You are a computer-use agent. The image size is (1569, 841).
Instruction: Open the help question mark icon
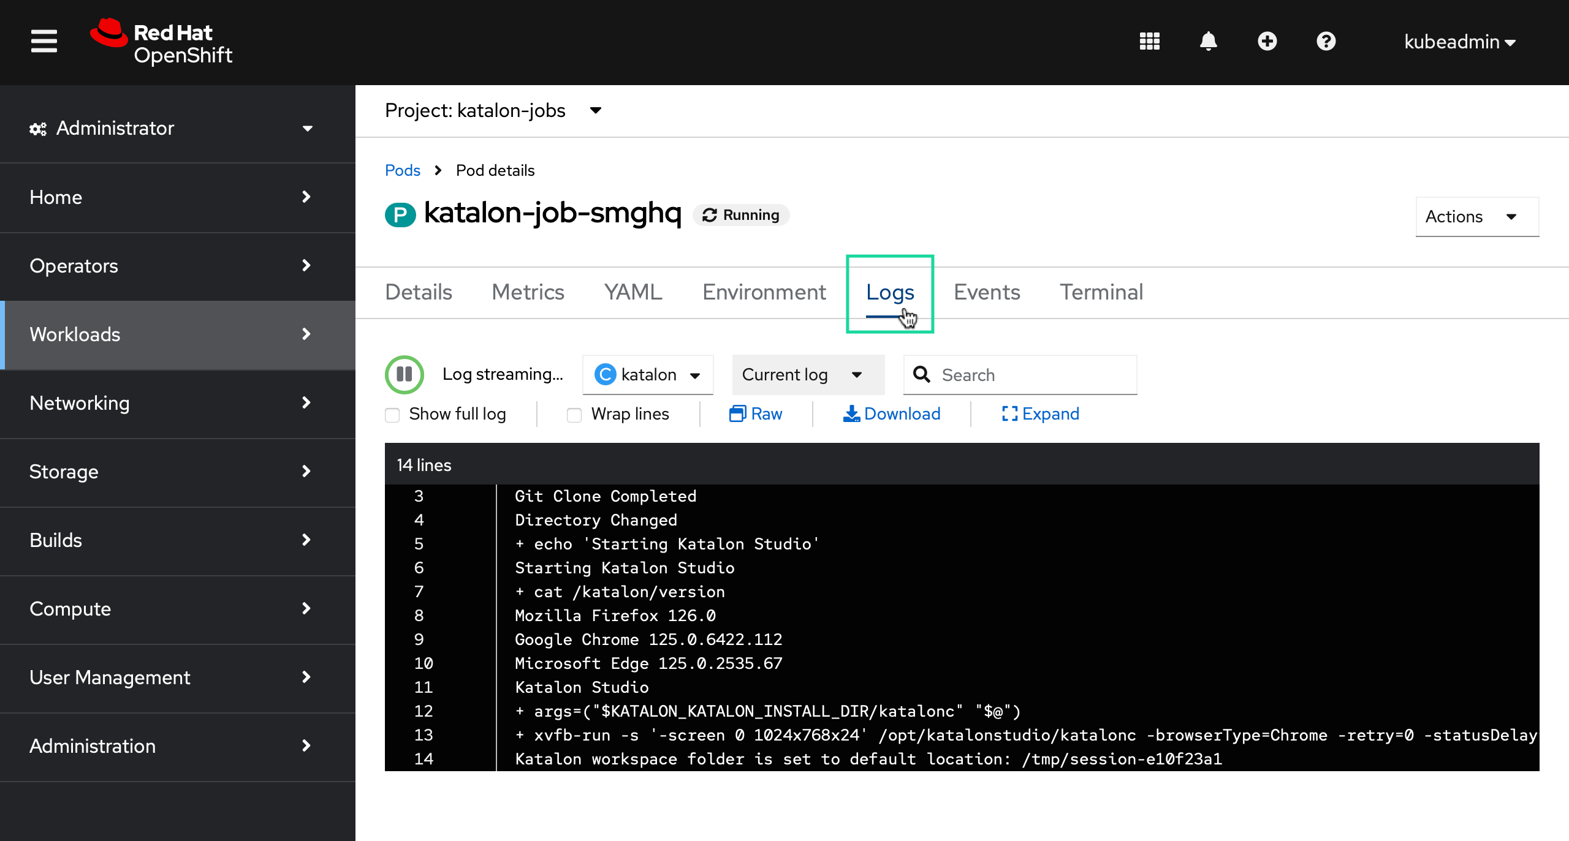tap(1326, 42)
